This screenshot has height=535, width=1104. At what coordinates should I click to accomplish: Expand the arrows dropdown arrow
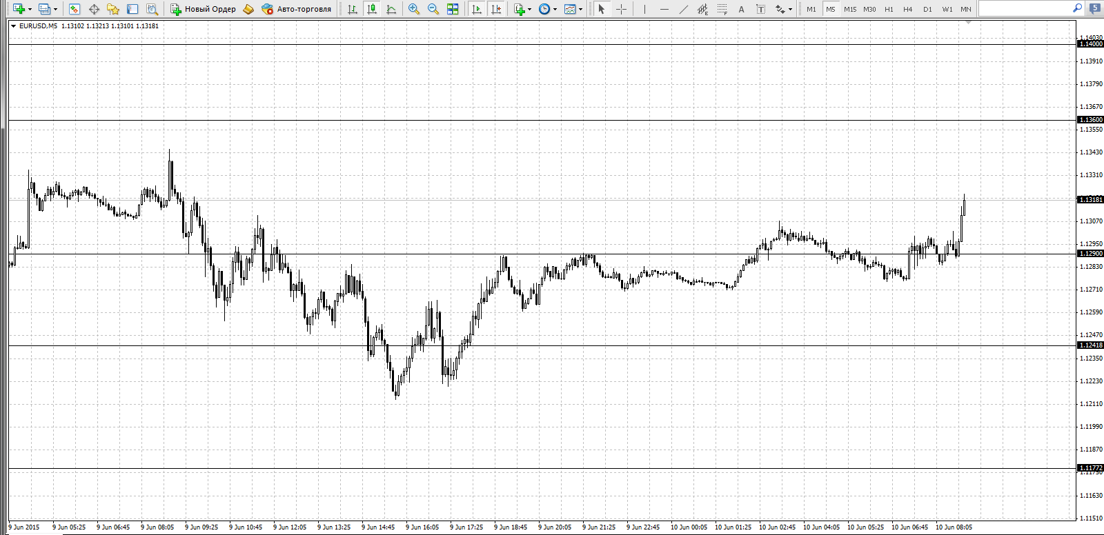[790, 9]
